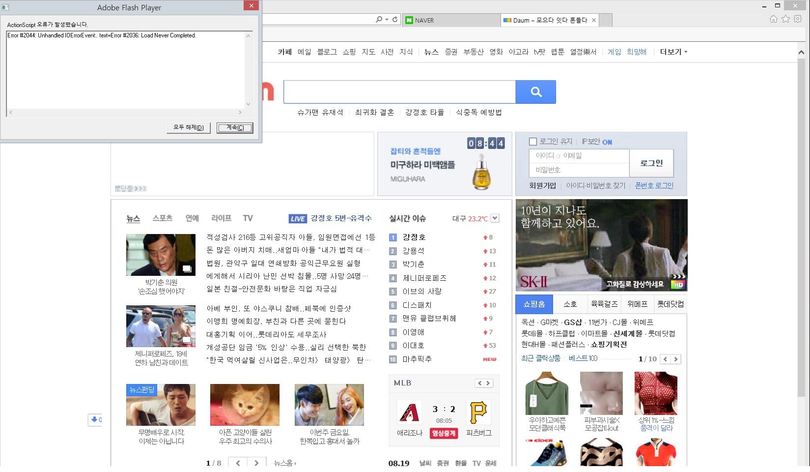Open the 회원가입 link
The height and width of the screenshot is (472, 810).
542,185
